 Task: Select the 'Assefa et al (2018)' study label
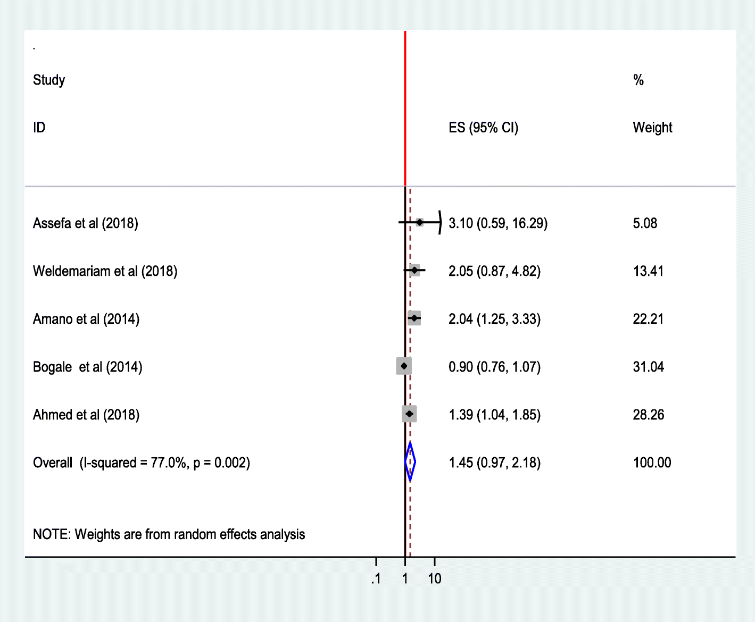click(x=86, y=223)
